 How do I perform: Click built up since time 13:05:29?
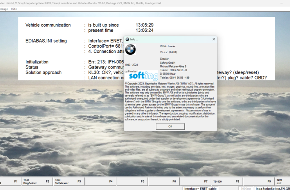coord(144,25)
